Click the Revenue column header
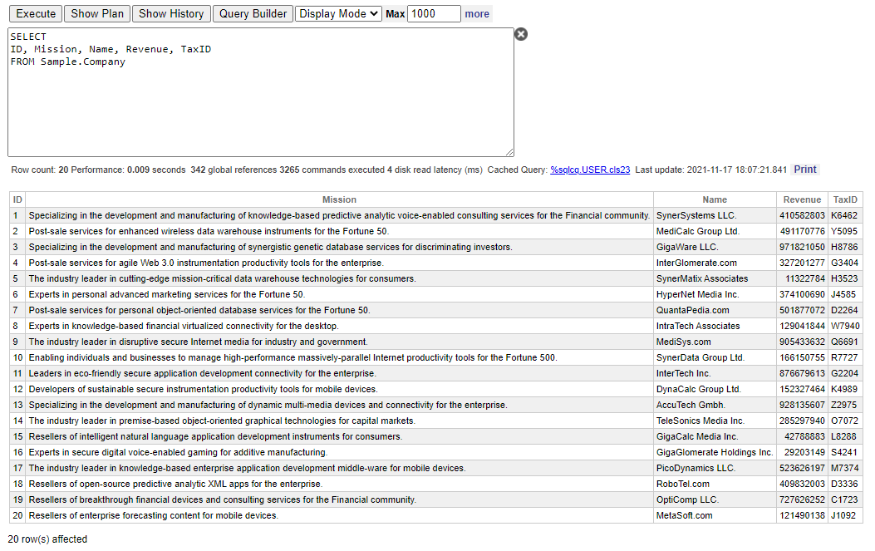This screenshot has height=551, width=875. tap(802, 199)
